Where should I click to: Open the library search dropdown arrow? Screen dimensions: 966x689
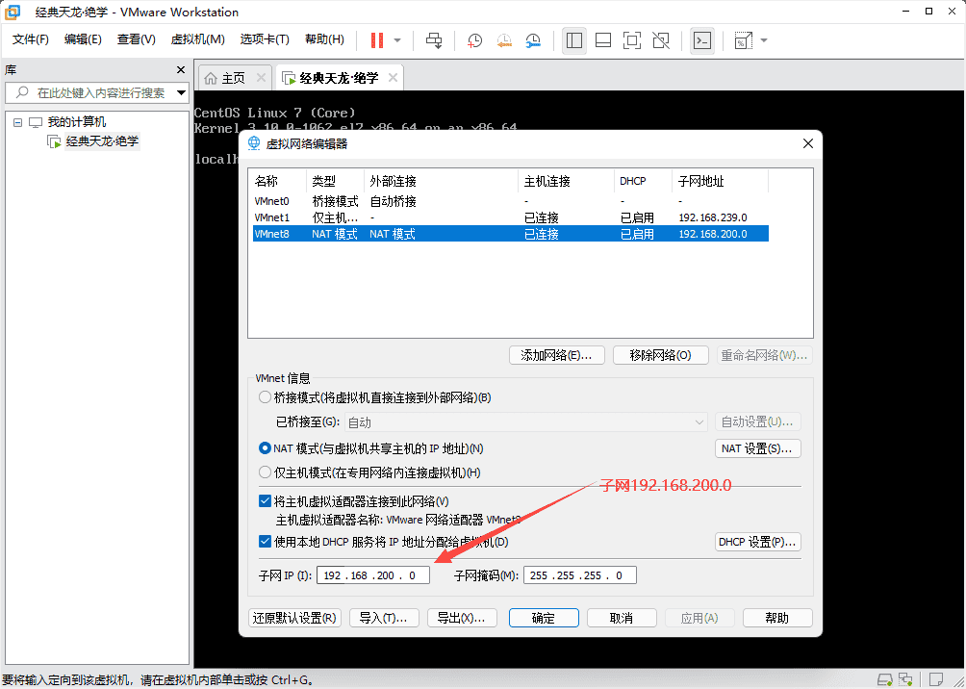tap(178, 93)
